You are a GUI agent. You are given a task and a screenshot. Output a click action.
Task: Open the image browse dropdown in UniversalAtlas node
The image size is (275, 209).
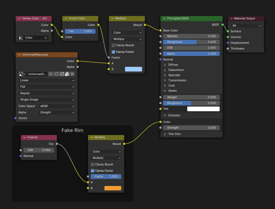click(22, 74)
